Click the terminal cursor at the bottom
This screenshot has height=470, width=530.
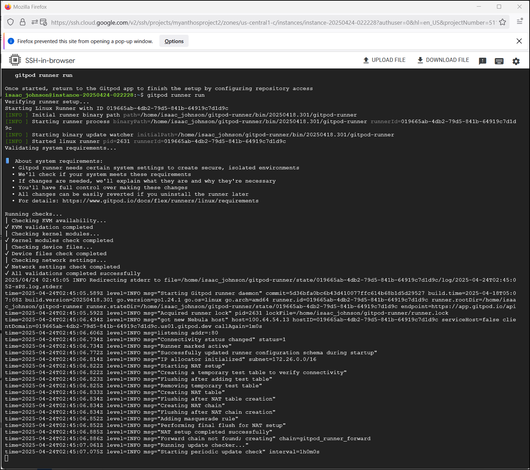click(x=7, y=458)
